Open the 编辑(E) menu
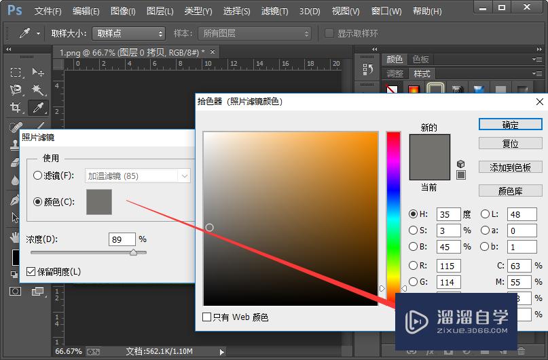This screenshot has height=360, width=548. click(x=86, y=11)
